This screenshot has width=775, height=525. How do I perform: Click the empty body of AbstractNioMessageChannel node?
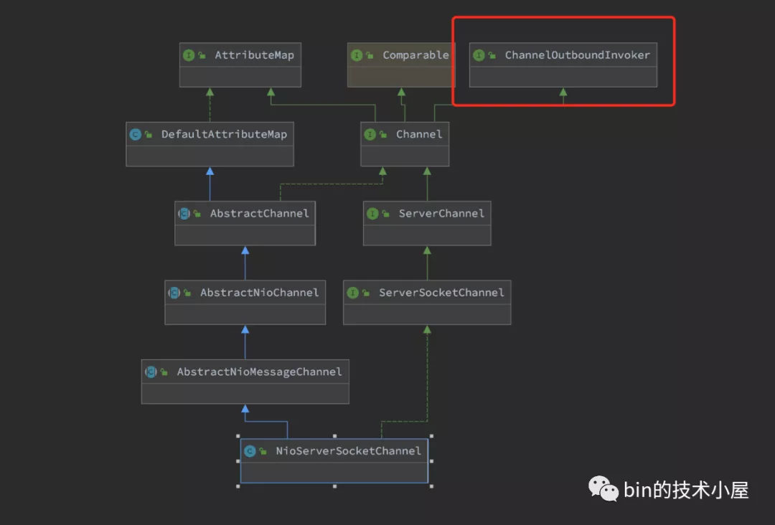[245, 394]
